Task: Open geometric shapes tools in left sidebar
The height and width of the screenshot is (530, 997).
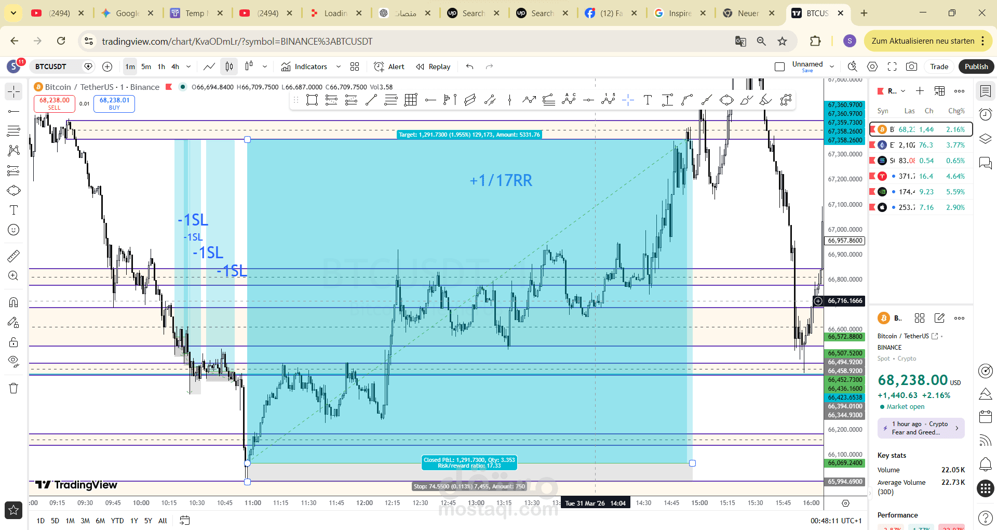Action: (x=14, y=190)
